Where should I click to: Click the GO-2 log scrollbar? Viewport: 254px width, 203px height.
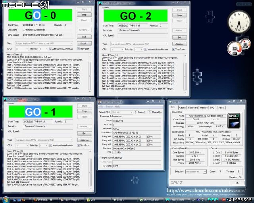click(x=185, y=74)
